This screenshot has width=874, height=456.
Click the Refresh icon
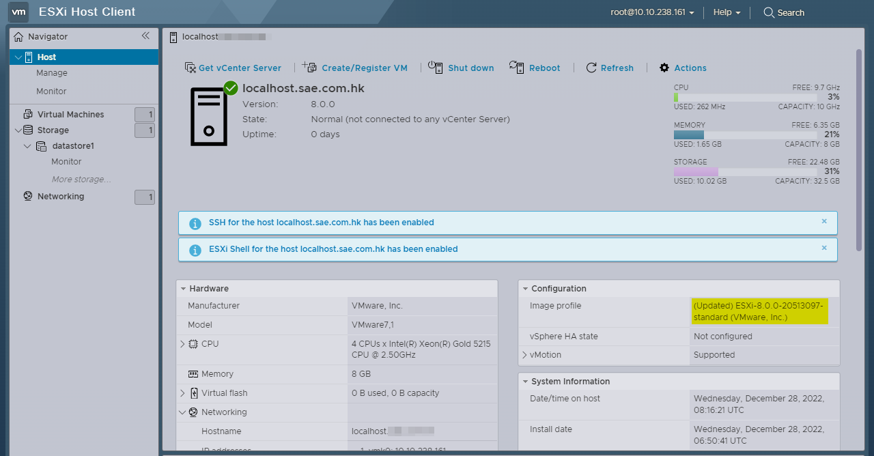[591, 68]
